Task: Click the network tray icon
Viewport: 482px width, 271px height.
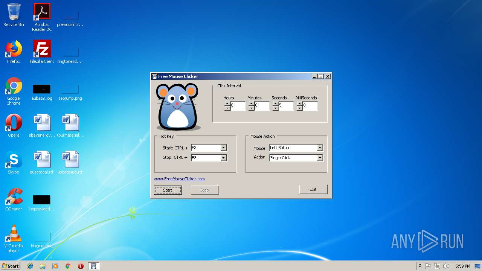Action: 437,266
